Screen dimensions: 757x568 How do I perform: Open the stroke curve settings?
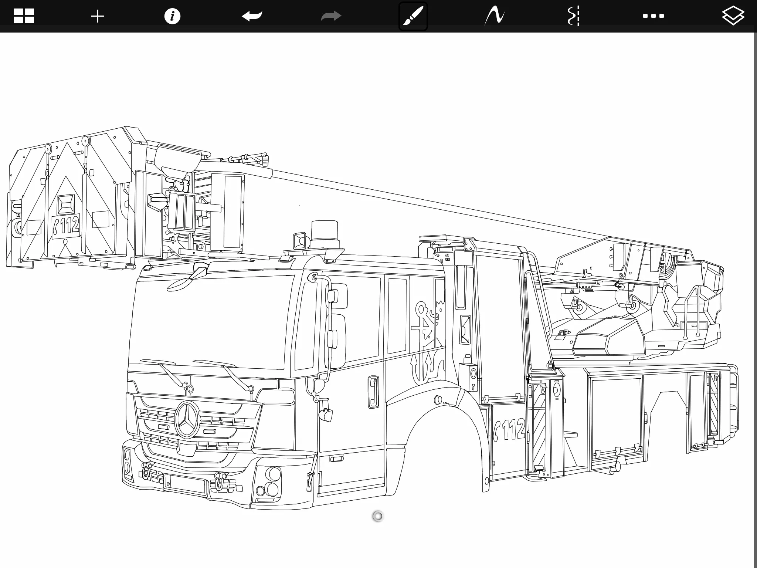coord(495,16)
